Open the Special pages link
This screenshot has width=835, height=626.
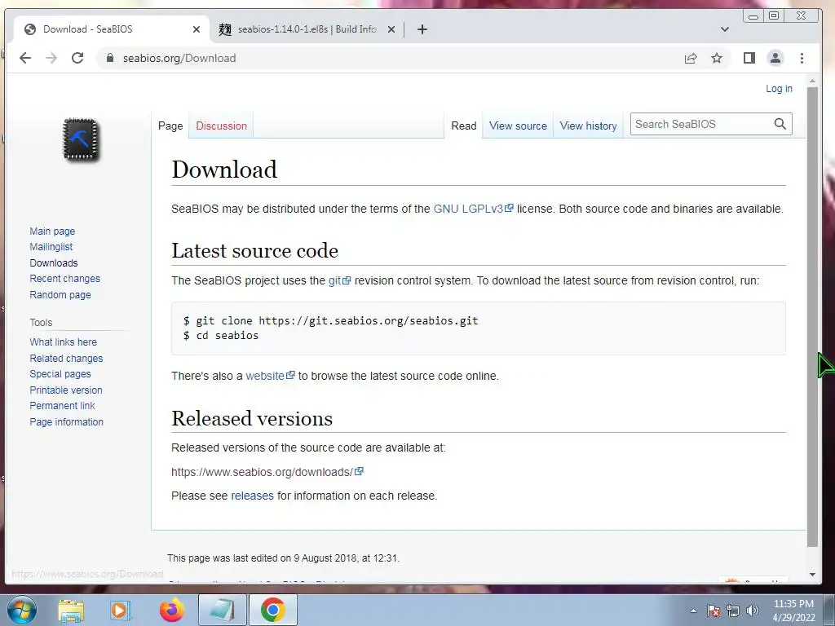[x=60, y=373]
